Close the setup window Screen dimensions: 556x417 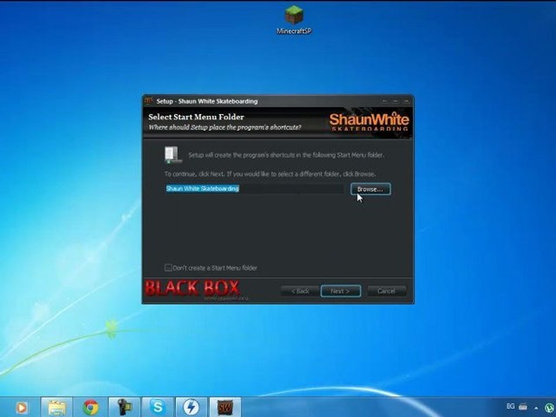click(x=407, y=101)
